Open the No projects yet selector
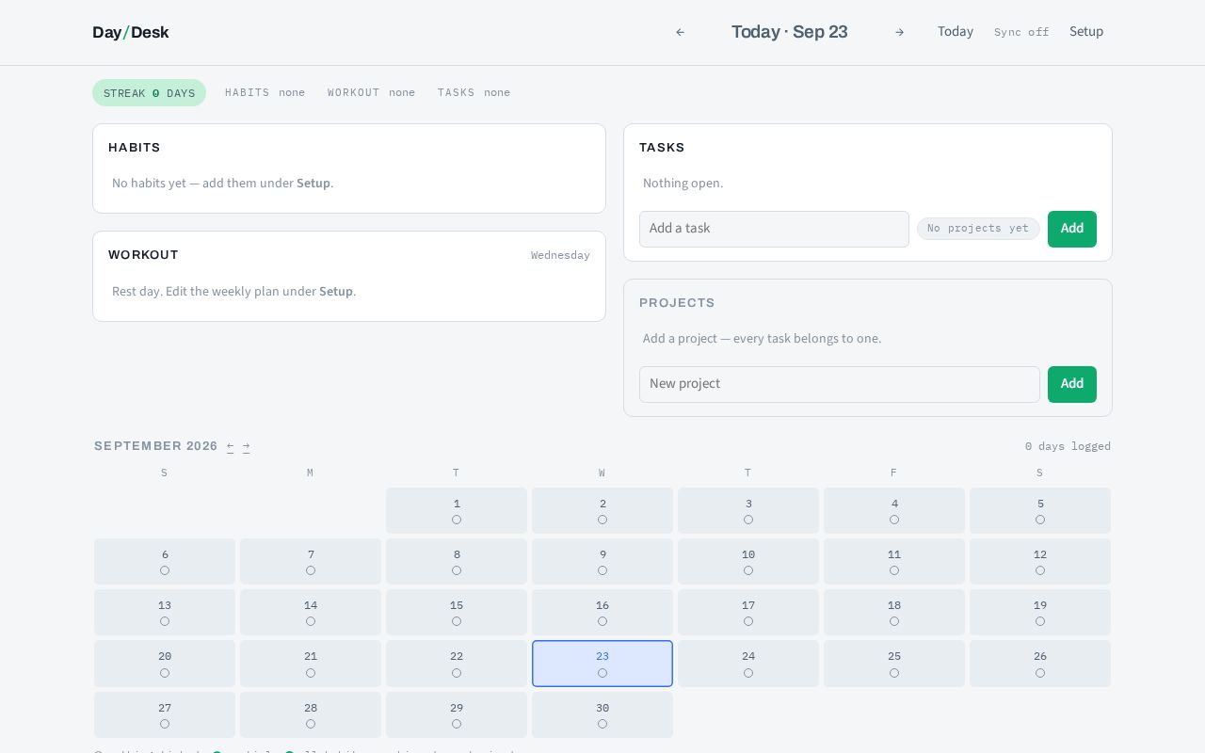This screenshot has height=753, width=1205. [x=978, y=229]
